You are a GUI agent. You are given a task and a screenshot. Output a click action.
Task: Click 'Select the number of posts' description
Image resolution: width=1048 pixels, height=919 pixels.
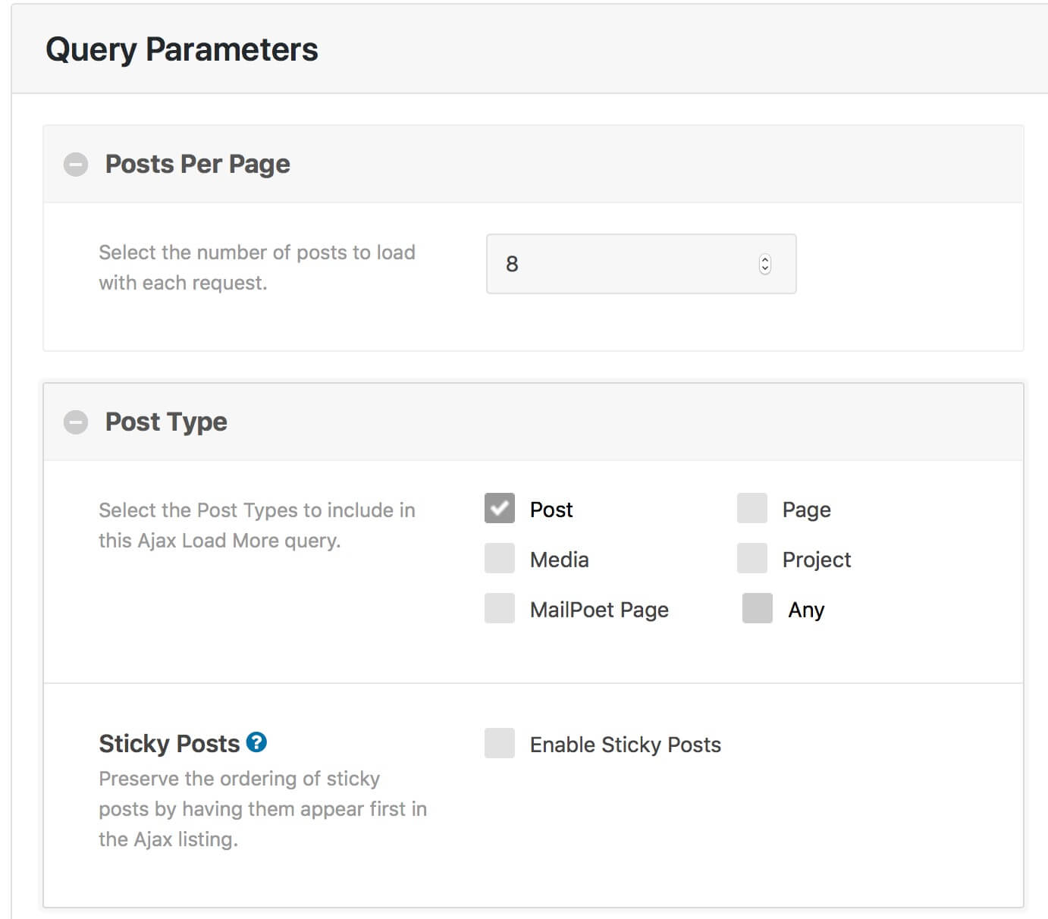[257, 268]
